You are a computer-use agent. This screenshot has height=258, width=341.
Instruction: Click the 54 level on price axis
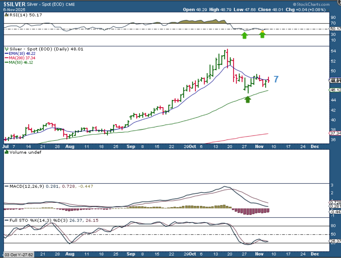point(333,51)
